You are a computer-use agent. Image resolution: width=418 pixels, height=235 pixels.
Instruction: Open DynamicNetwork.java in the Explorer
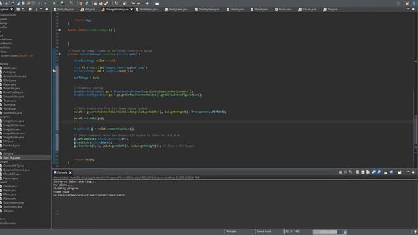click(x=16, y=170)
